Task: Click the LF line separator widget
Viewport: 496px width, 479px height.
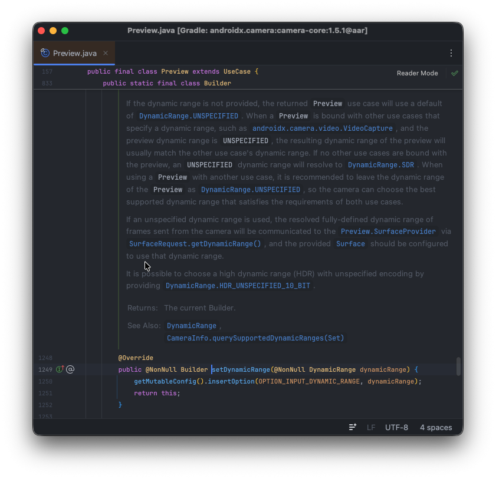Action: pos(371,427)
